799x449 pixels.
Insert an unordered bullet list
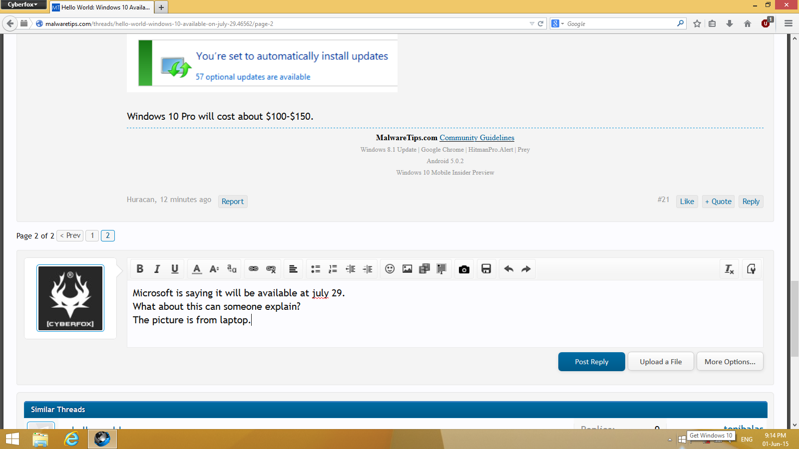click(316, 269)
